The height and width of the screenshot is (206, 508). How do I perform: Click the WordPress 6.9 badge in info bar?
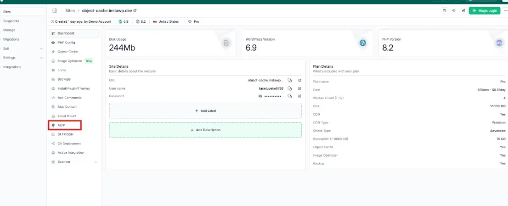click(x=124, y=21)
